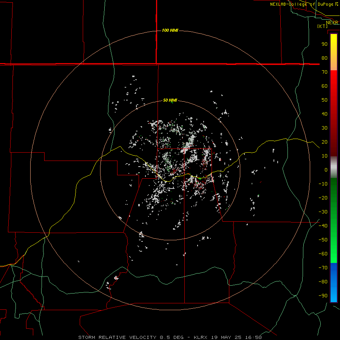Click the '40' value on the velocity scale
Screen dimensions: 340x340
click(325, 114)
